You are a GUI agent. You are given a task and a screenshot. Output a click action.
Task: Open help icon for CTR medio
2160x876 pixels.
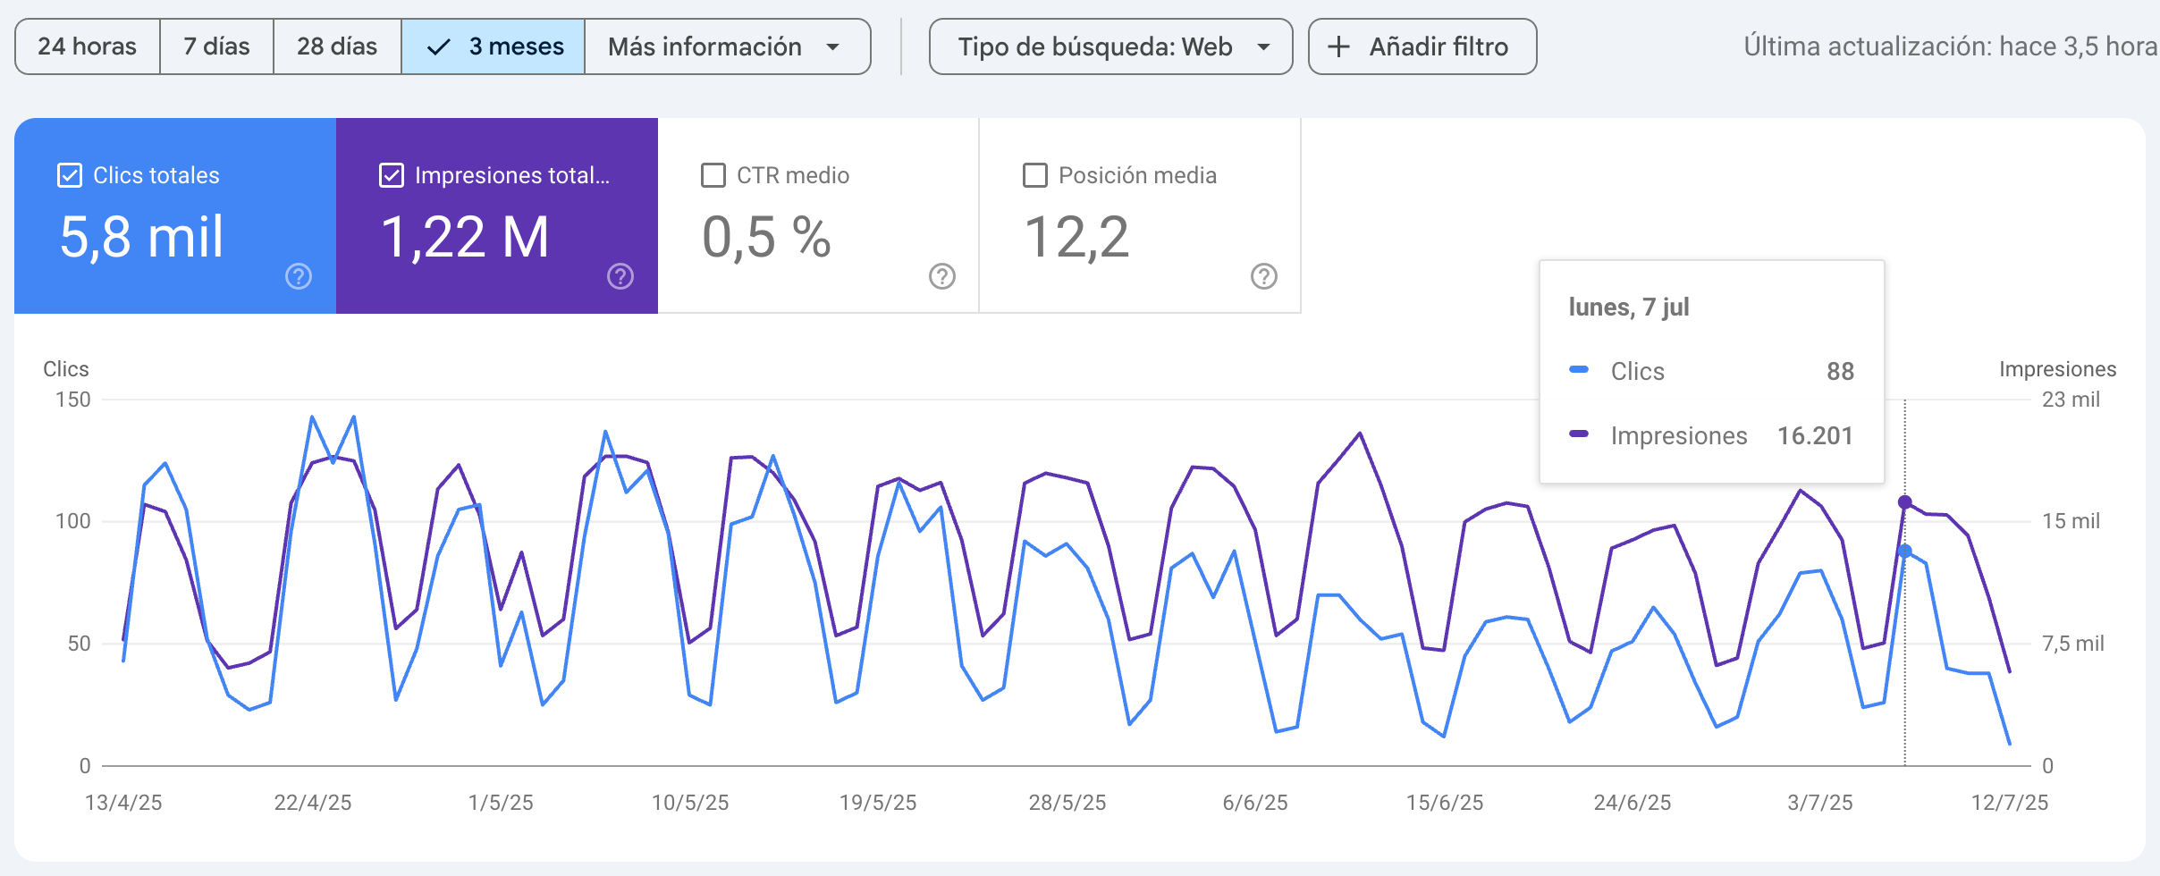[x=942, y=276]
